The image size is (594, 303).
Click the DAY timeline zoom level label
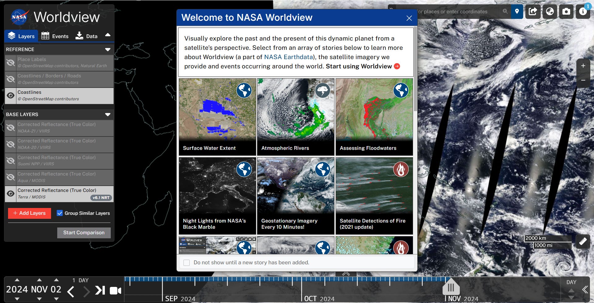pyautogui.click(x=571, y=282)
